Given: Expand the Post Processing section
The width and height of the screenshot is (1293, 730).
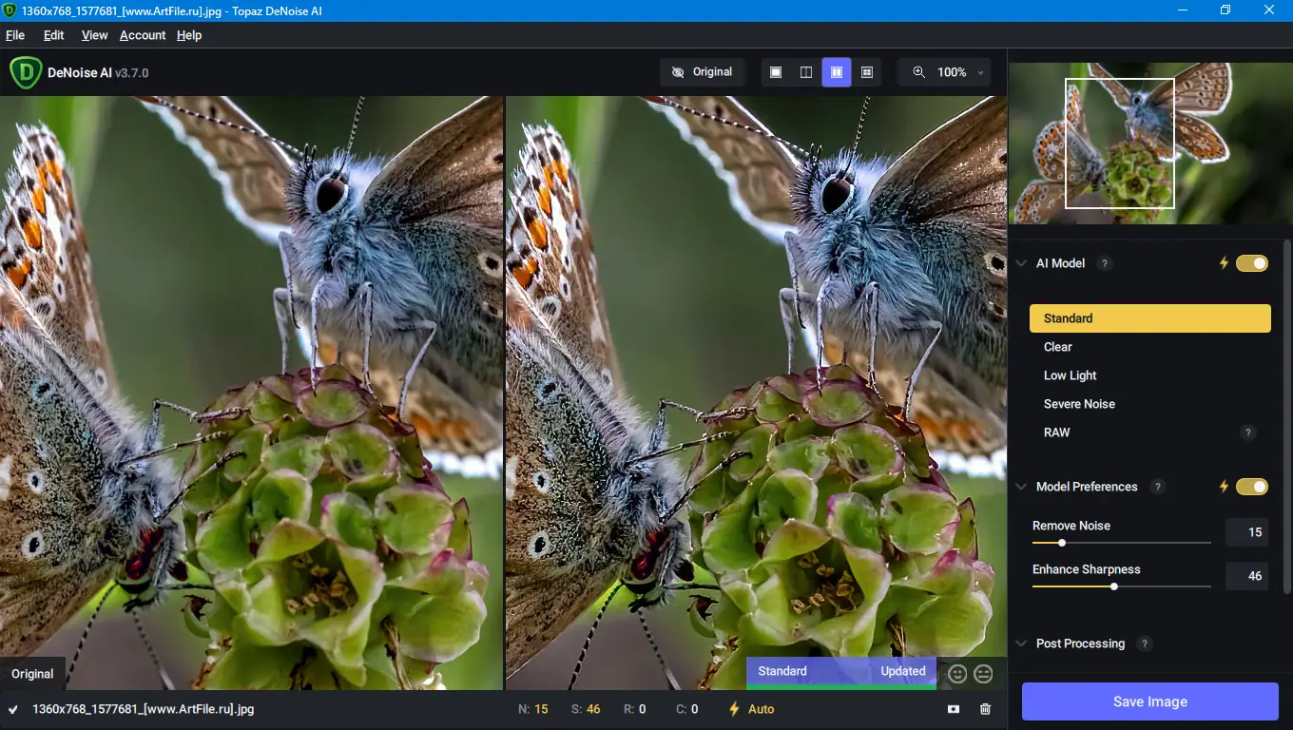Looking at the screenshot, I should [1022, 644].
